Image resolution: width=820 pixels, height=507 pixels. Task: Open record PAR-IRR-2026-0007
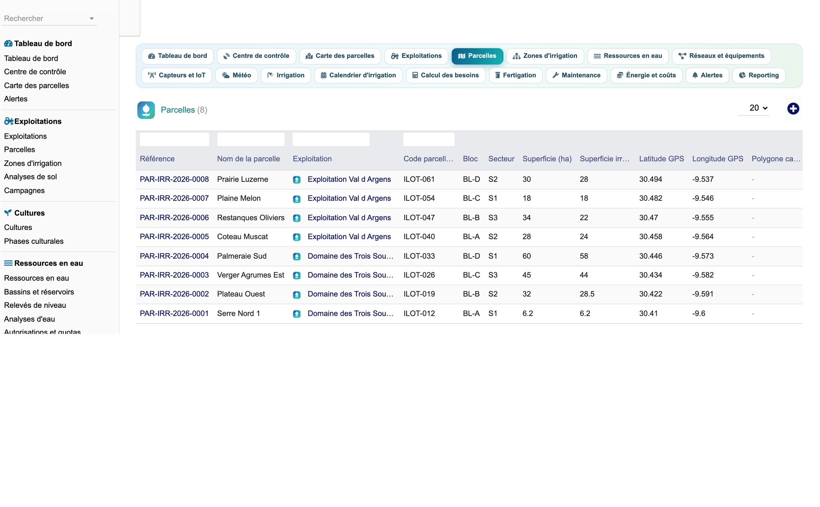[174, 198]
